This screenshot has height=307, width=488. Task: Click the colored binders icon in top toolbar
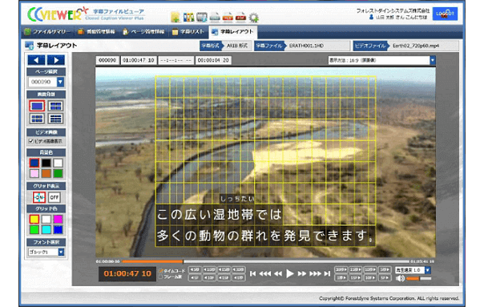[188, 17]
